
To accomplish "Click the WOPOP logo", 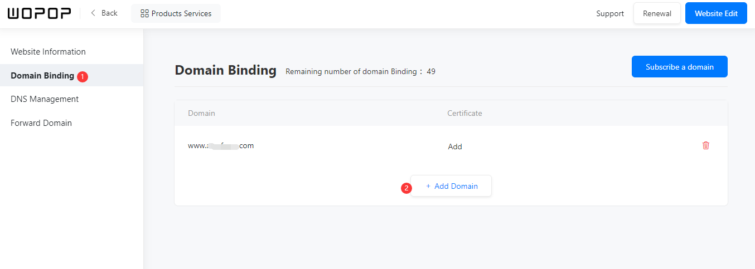I will click(x=39, y=13).
